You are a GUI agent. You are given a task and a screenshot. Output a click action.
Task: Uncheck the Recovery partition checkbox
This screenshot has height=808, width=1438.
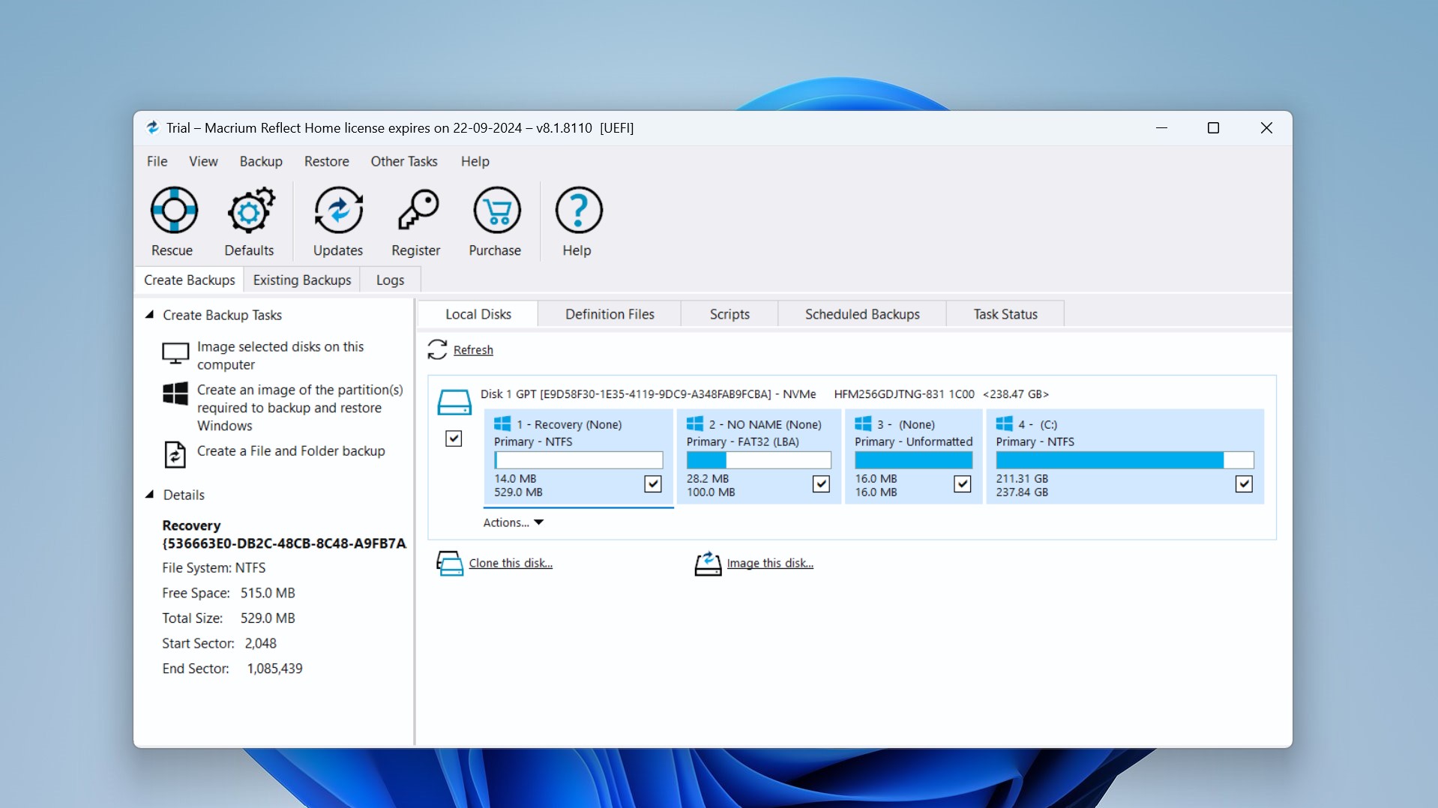(653, 484)
